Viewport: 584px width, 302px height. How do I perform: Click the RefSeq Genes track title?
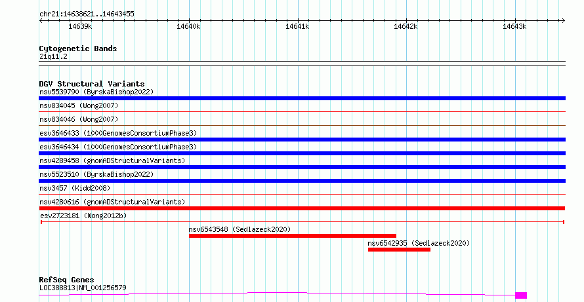tap(66, 280)
